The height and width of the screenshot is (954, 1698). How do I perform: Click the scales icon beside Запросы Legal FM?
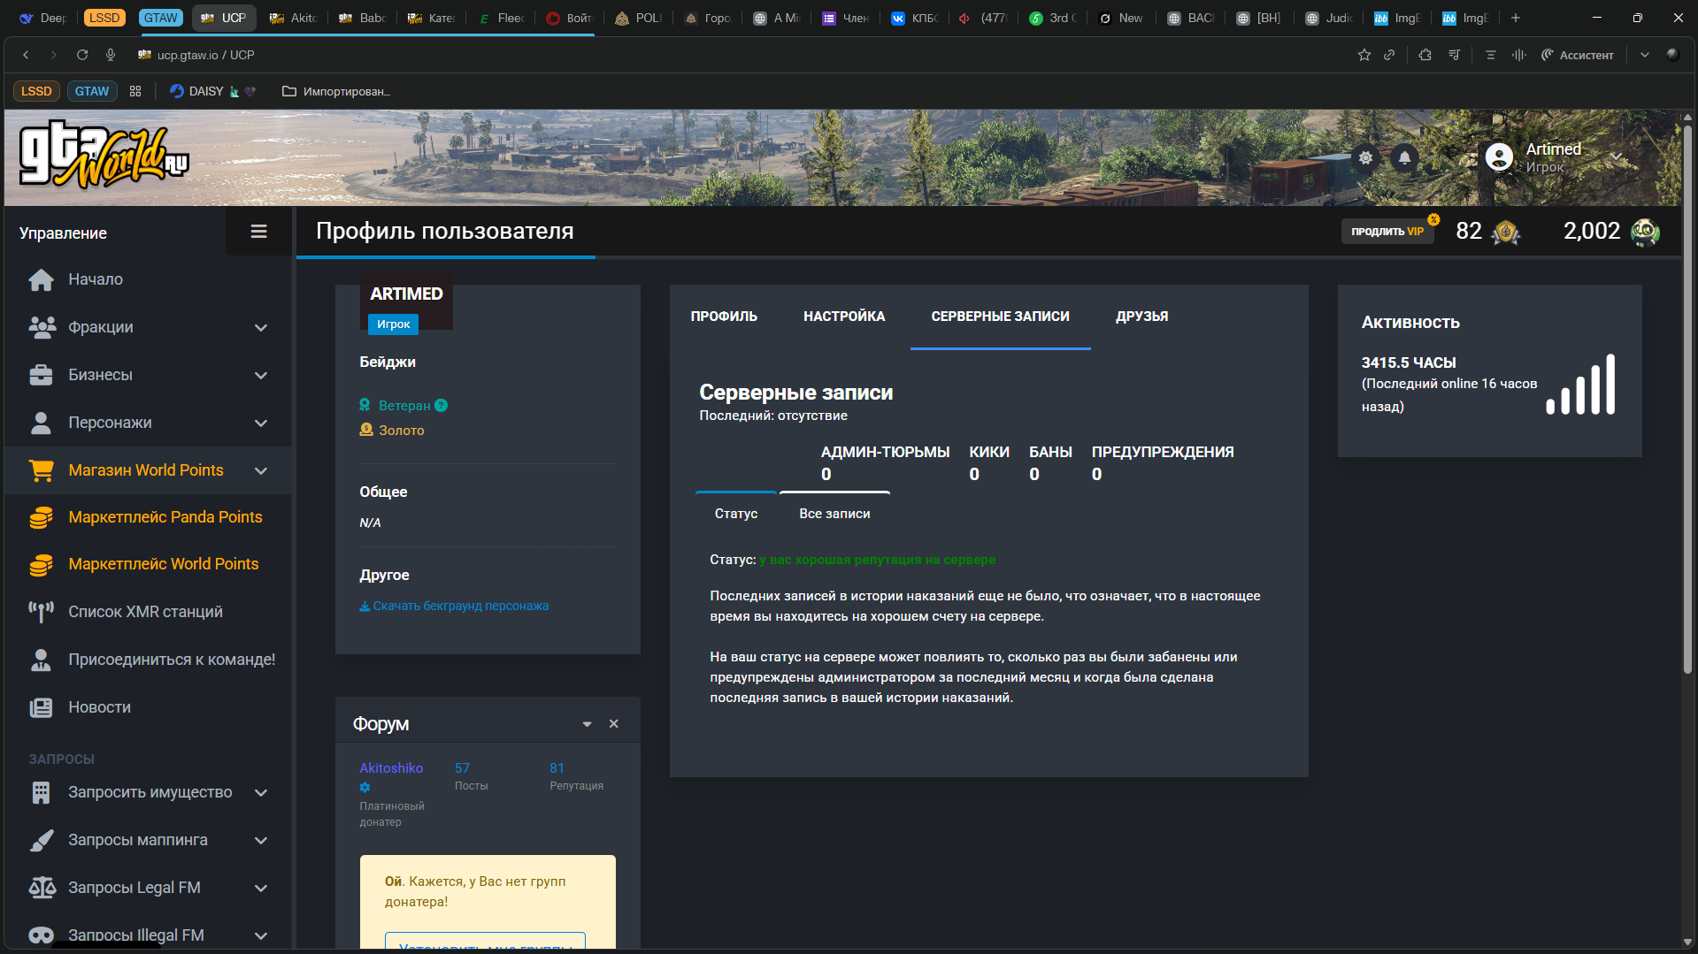coord(42,888)
